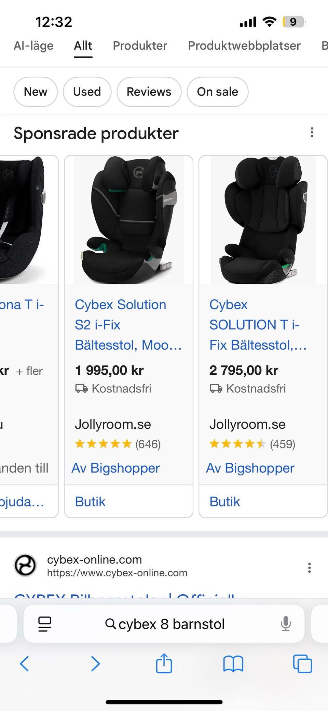
Task: Toggle the Used filter chip
Action: click(87, 92)
